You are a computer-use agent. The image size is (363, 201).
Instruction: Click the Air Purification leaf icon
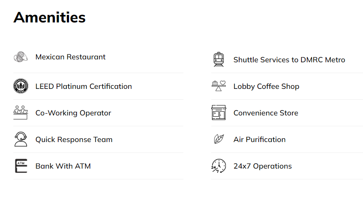pos(219,139)
